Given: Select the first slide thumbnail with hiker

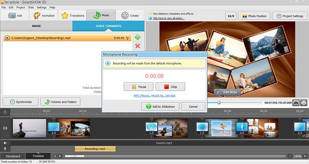Looking at the screenshot, I should click(x=29, y=128).
